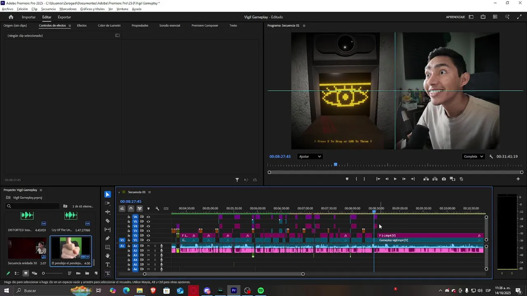This screenshot has width=527, height=296.
Task: Select the Track Select Forward tool
Action: (107, 203)
